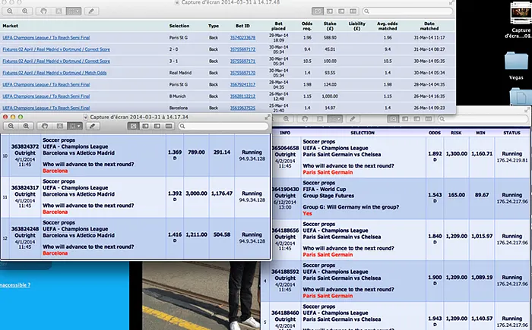Viewport: 532px width, 330px height.
Task: Open the selection tool dropdown in the right background window
Action: tap(335, 119)
